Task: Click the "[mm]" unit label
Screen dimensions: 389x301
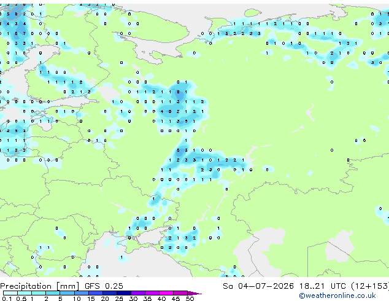Action: pyautogui.click(x=68, y=286)
